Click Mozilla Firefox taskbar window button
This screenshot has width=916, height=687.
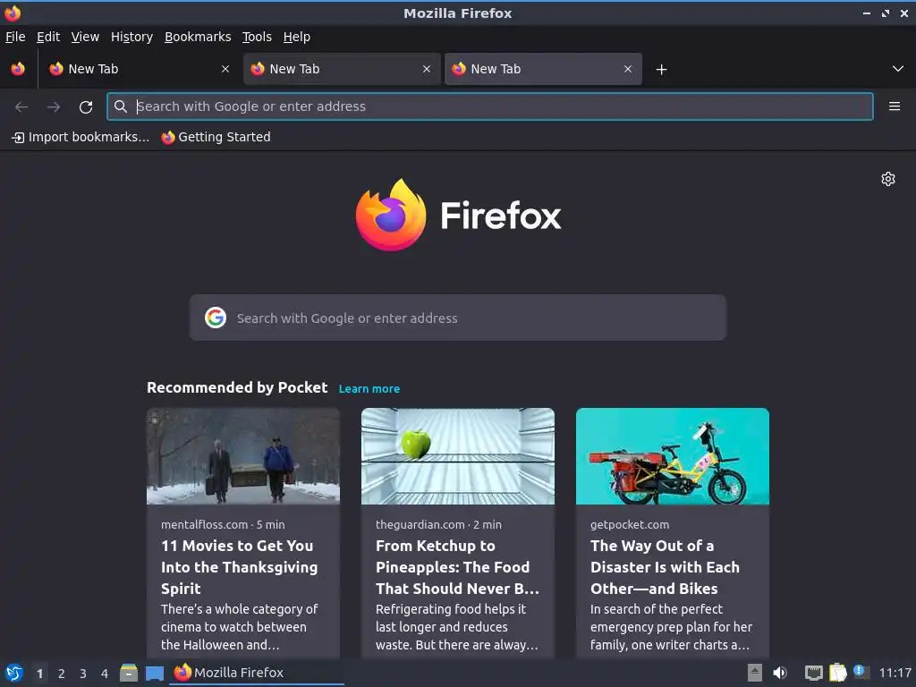click(257, 673)
